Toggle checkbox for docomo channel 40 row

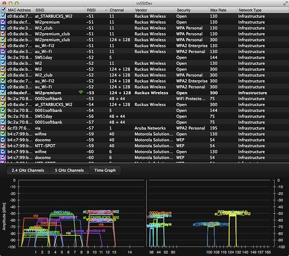(x=3, y=140)
